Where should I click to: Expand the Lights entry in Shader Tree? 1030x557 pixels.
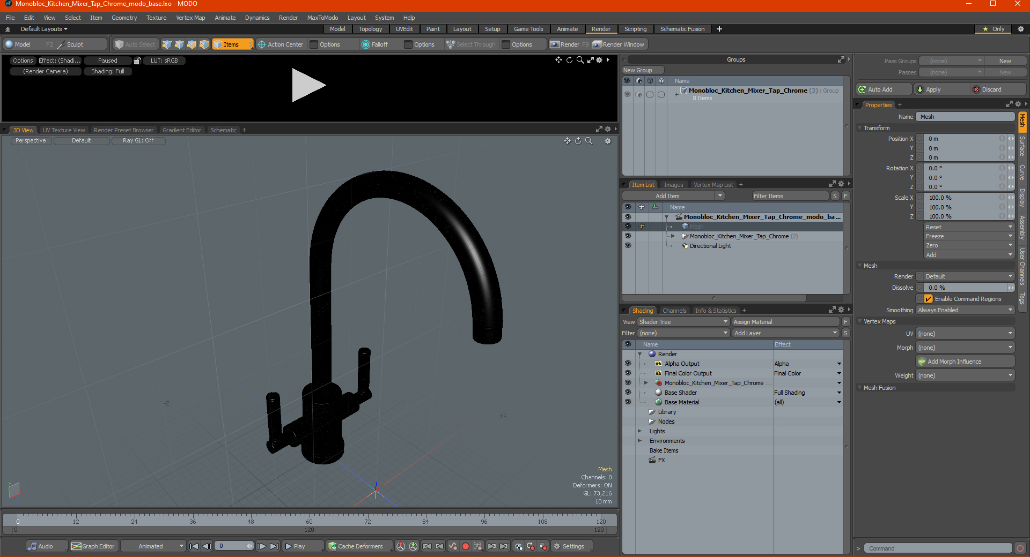639,431
